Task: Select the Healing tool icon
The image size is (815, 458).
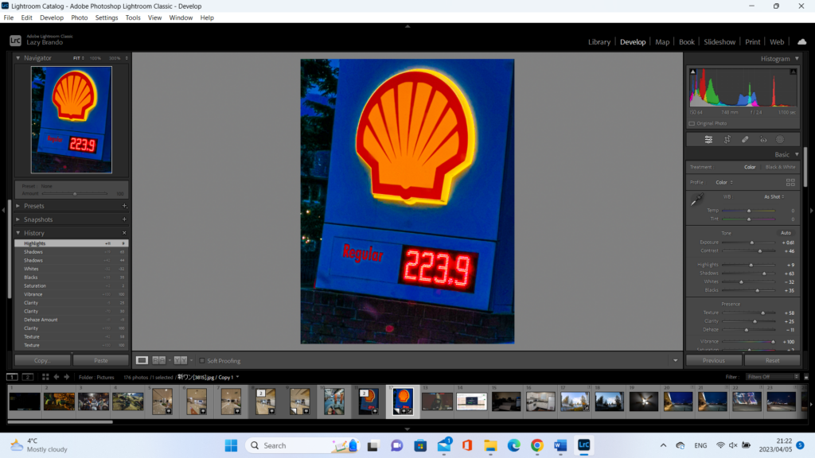Action: (745, 139)
